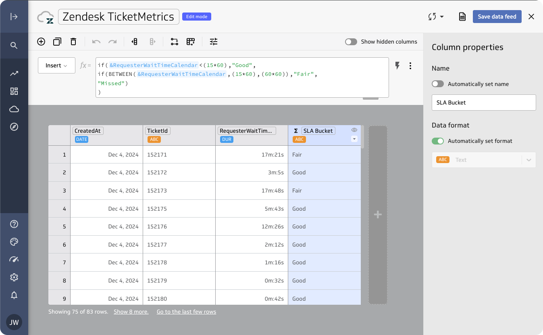Delete column using the trash icon
This screenshot has height=335, width=543.
[73, 42]
